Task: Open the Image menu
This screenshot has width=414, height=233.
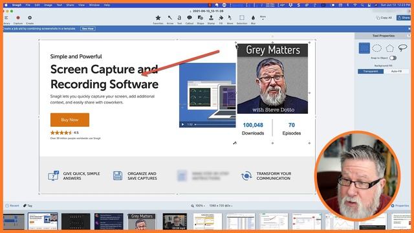Action: (48, 5)
